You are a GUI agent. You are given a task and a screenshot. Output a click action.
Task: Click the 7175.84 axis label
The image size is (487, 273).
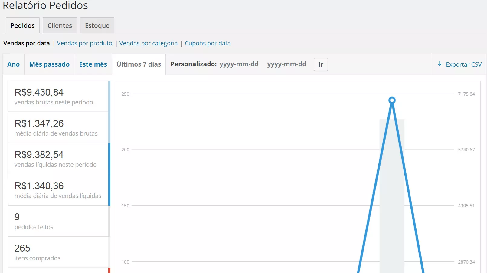click(466, 94)
